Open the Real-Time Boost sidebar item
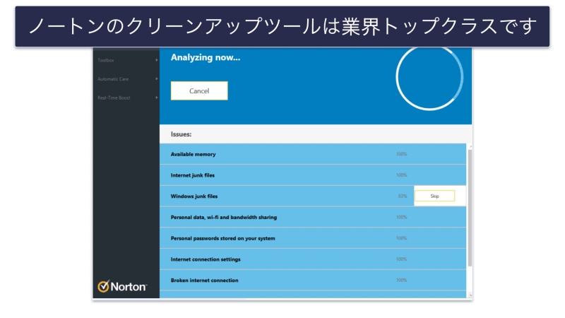 click(x=114, y=98)
